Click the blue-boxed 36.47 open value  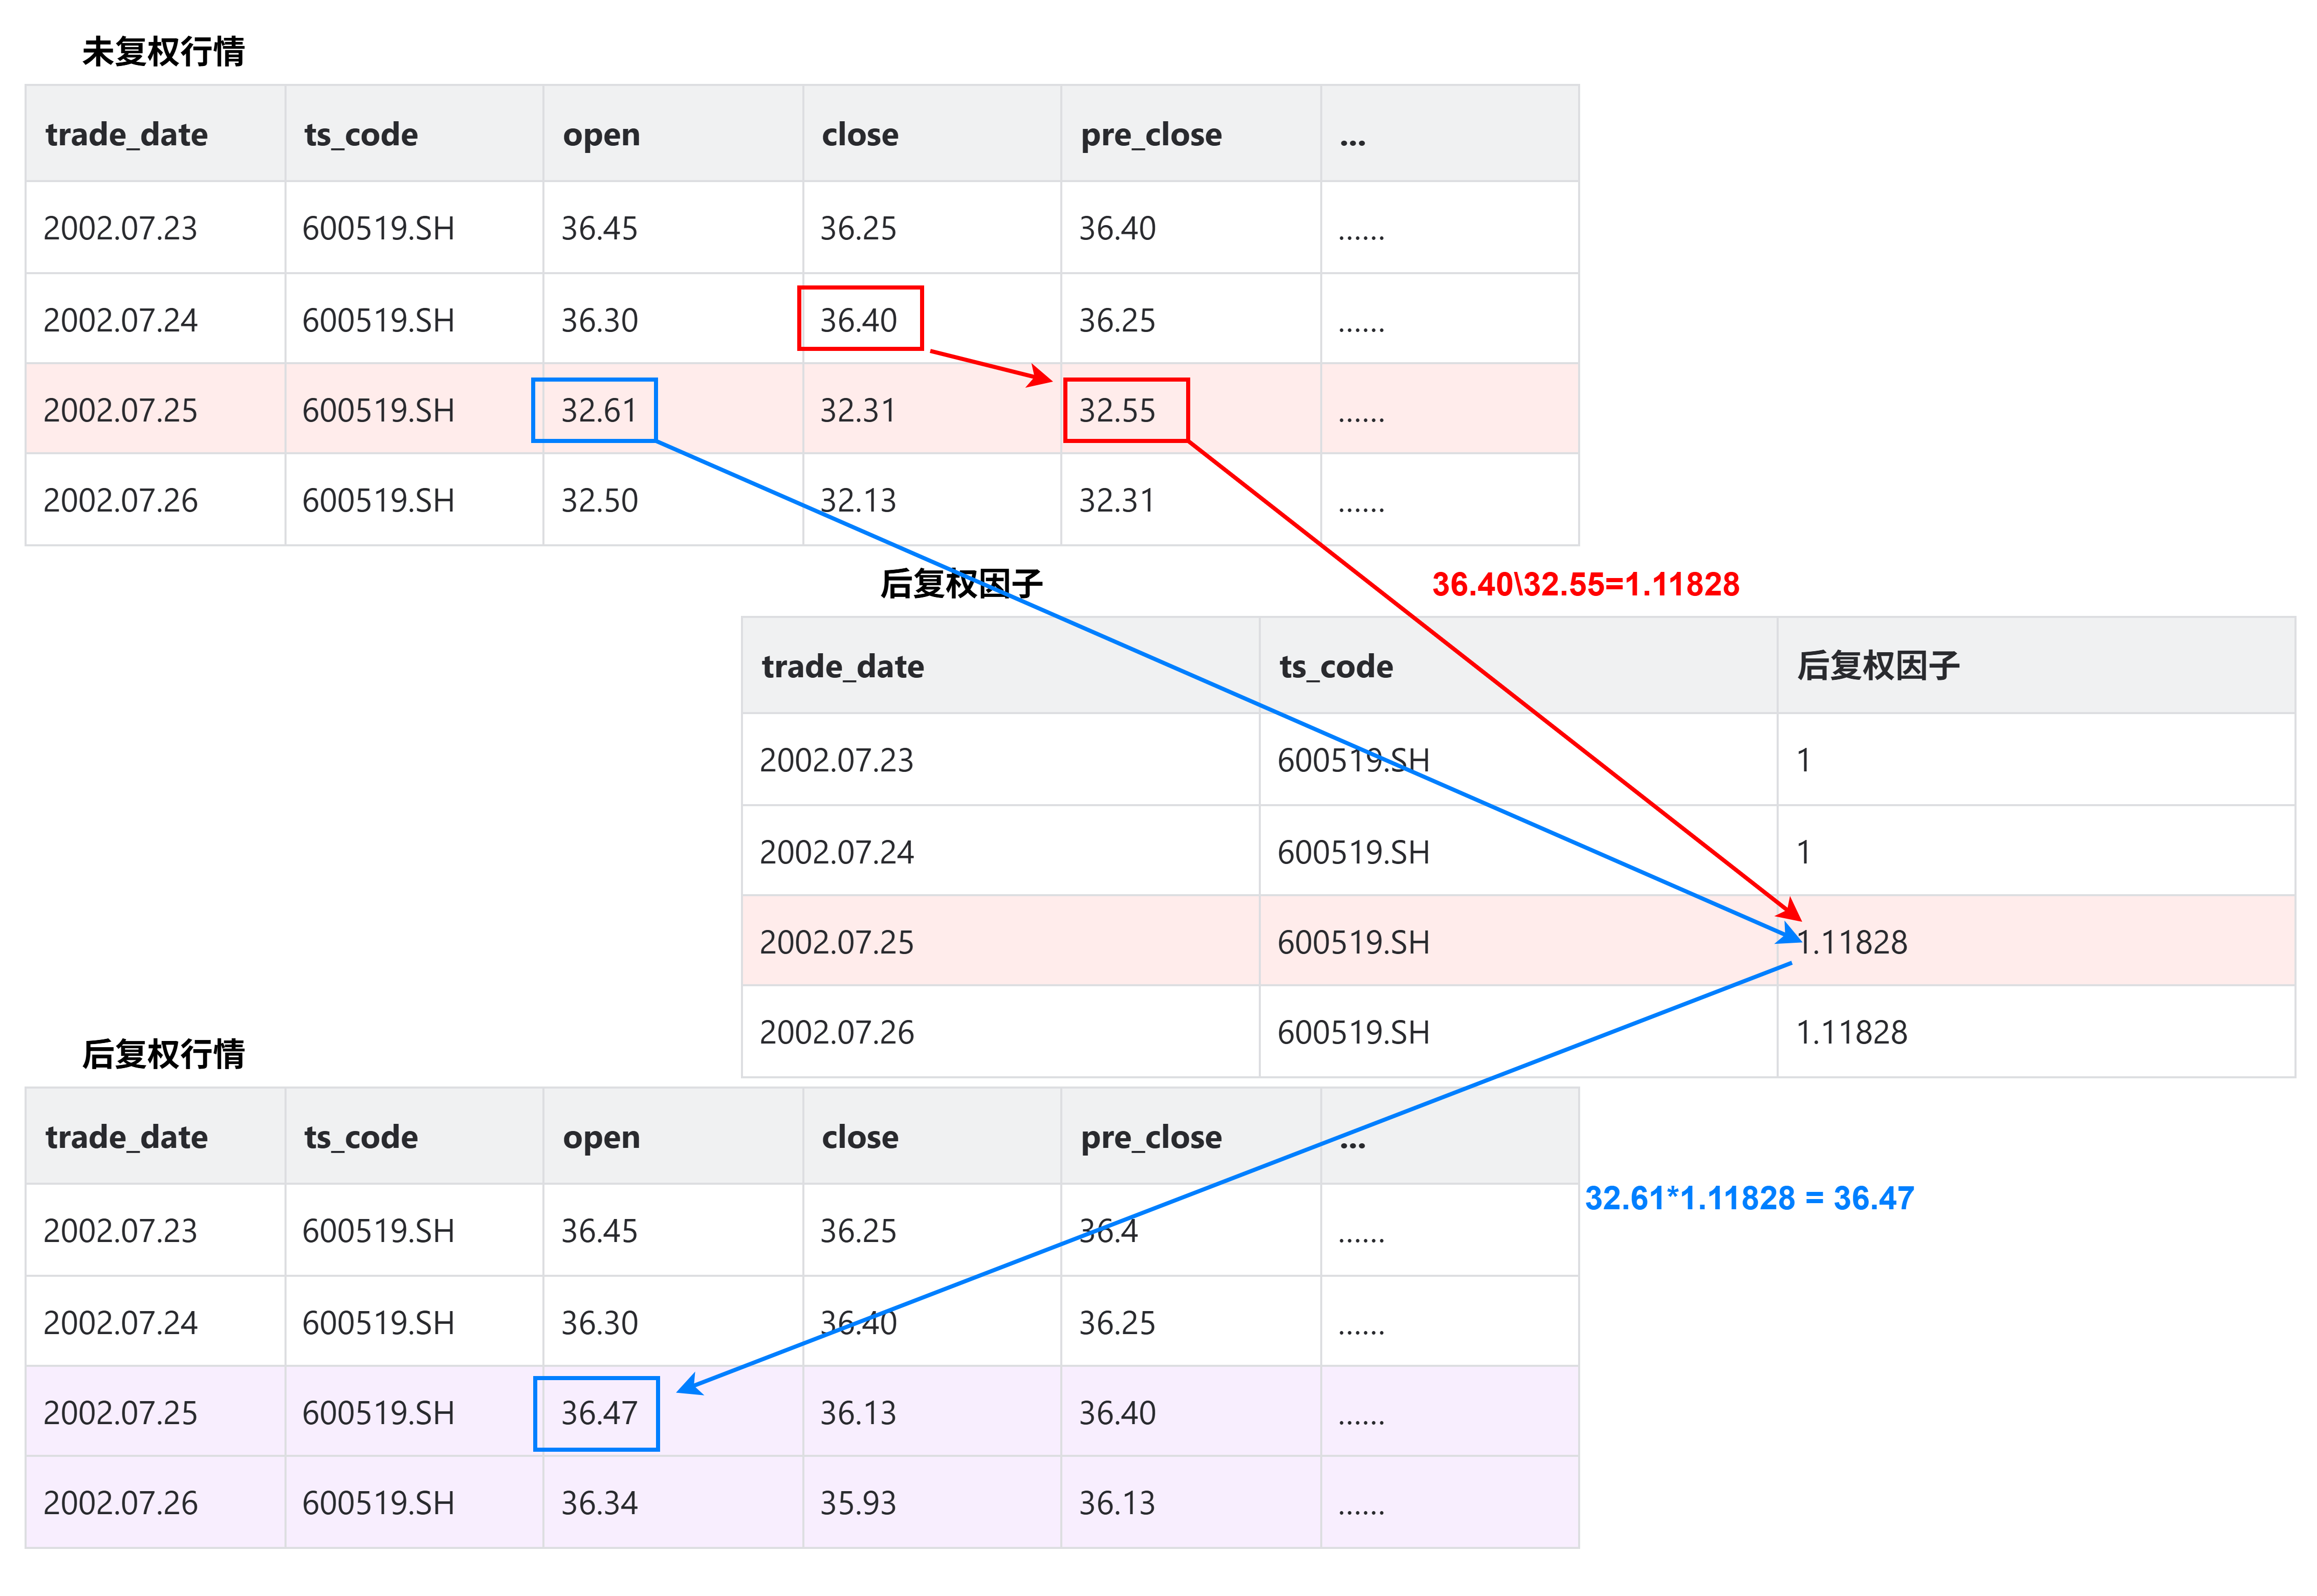click(x=598, y=1413)
